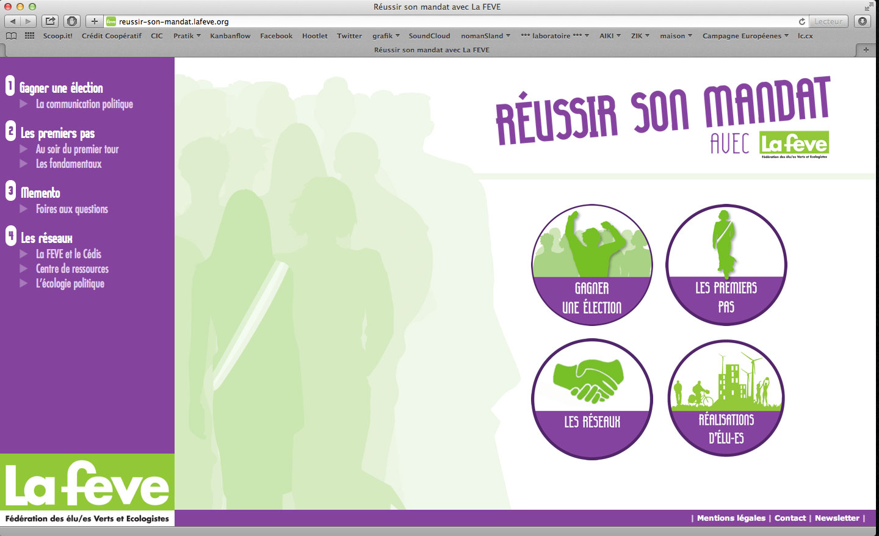Open L'écologie politique link
The image size is (879, 536).
(70, 283)
